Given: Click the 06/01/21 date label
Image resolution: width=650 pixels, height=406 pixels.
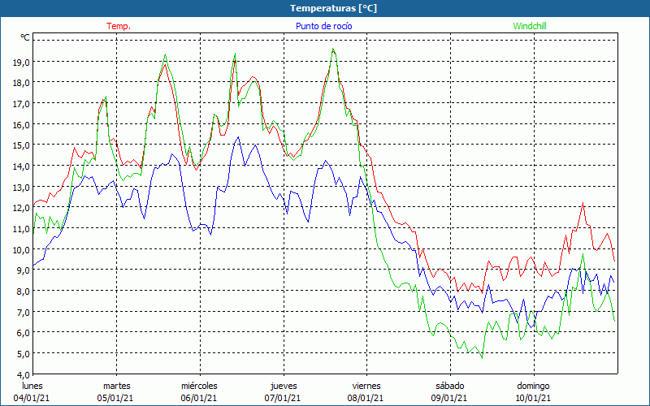Looking at the screenshot, I should pos(199,398).
